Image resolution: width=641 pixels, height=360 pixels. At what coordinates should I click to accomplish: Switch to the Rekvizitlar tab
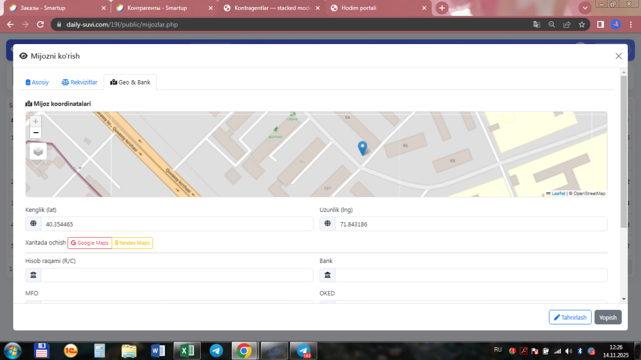click(x=80, y=82)
